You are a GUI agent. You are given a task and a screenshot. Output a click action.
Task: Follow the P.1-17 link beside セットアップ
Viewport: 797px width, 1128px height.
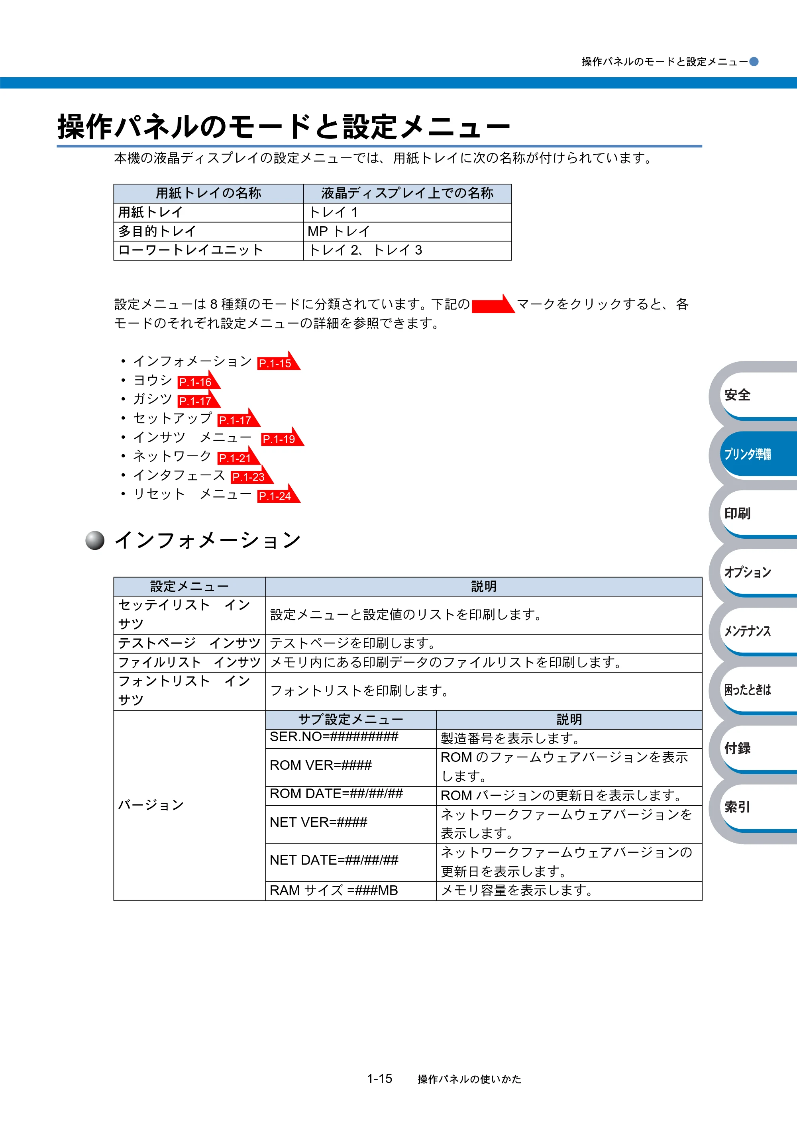(x=238, y=420)
